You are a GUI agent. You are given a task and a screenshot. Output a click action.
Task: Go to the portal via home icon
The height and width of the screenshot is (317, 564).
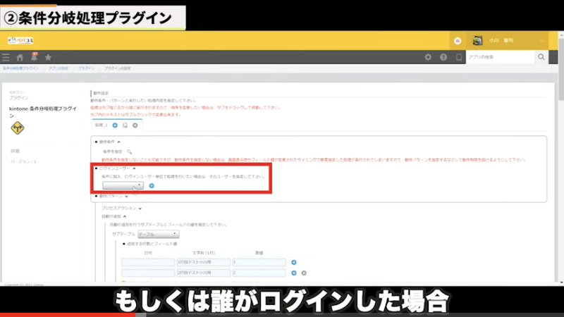[x=20, y=57]
